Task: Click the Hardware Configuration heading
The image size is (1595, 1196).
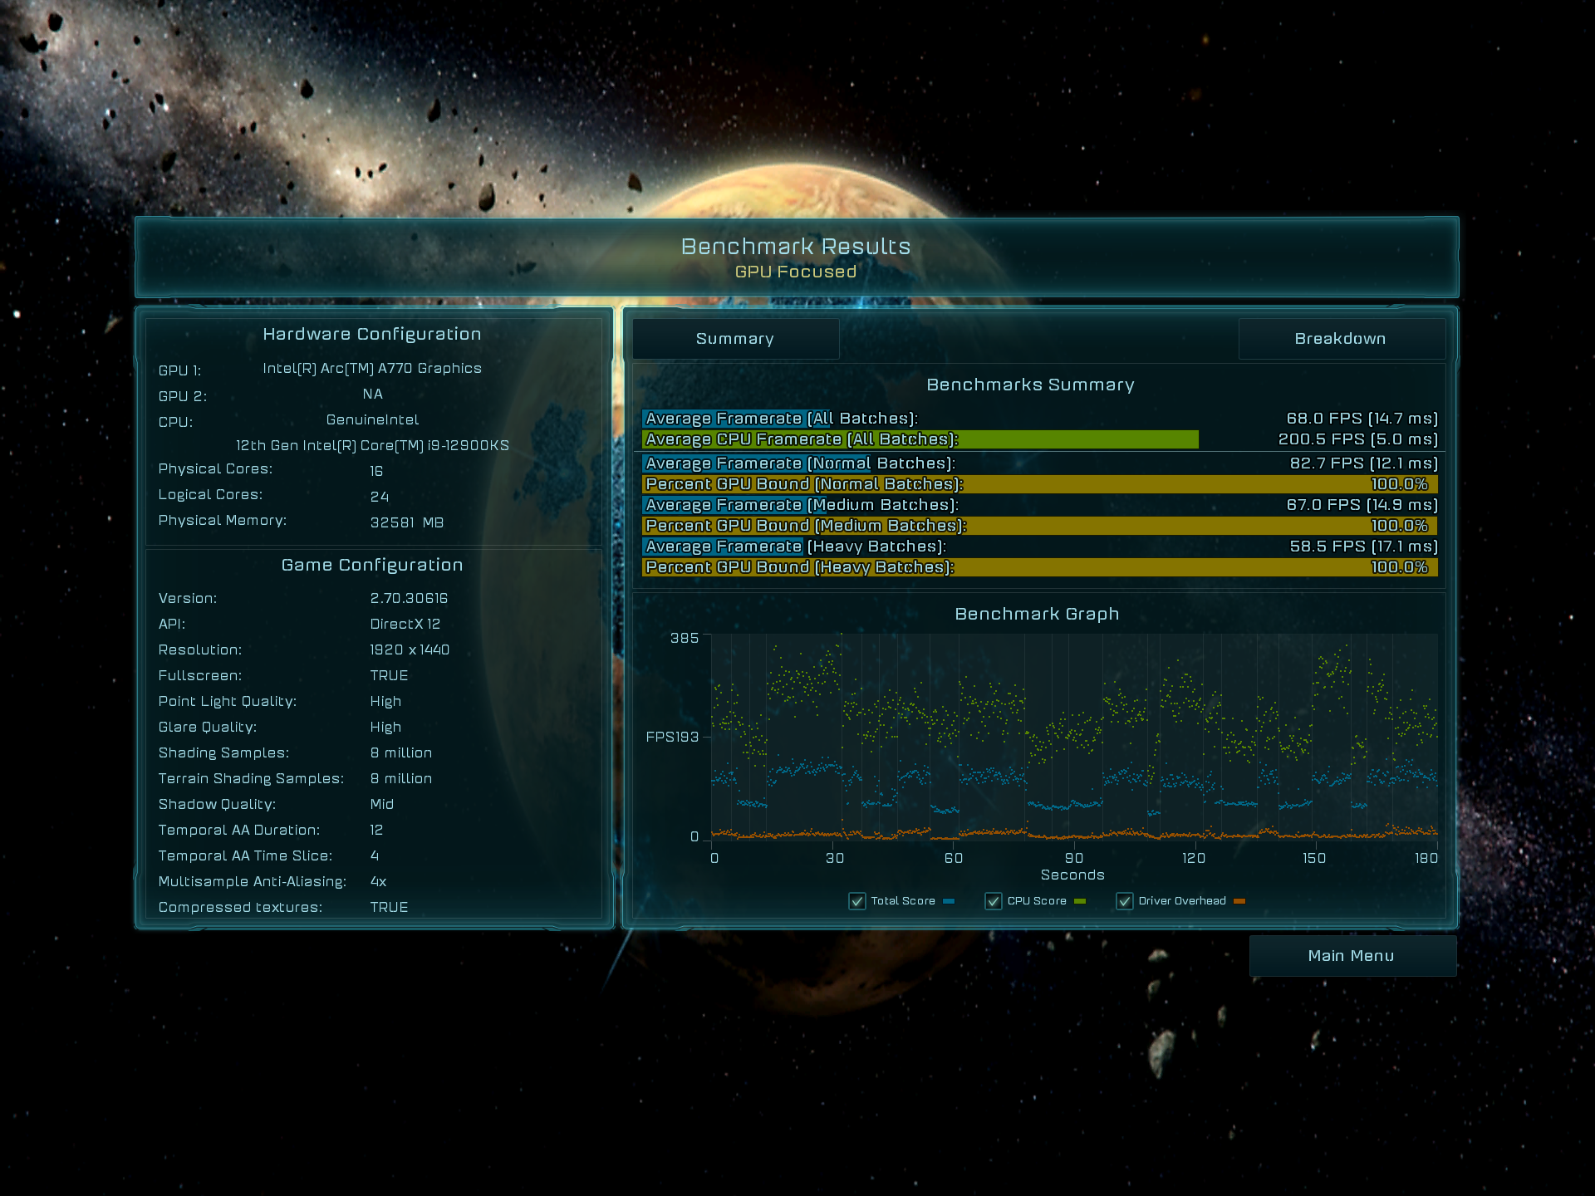Action: tap(372, 334)
